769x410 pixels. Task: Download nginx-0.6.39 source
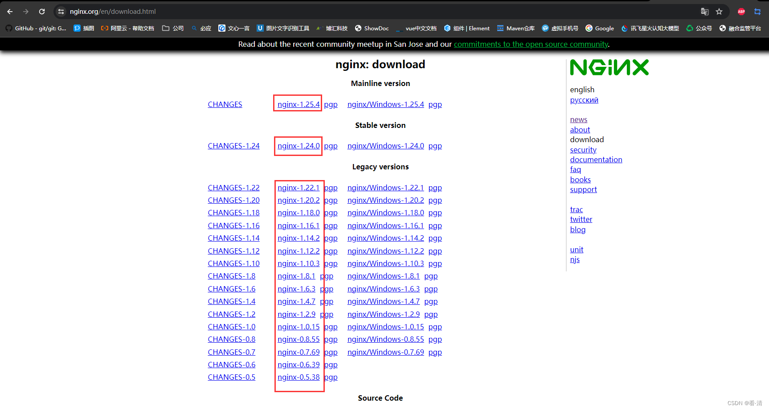click(x=299, y=365)
